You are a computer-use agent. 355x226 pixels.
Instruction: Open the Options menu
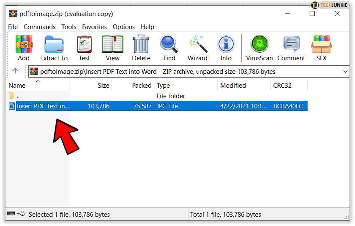pos(123,27)
